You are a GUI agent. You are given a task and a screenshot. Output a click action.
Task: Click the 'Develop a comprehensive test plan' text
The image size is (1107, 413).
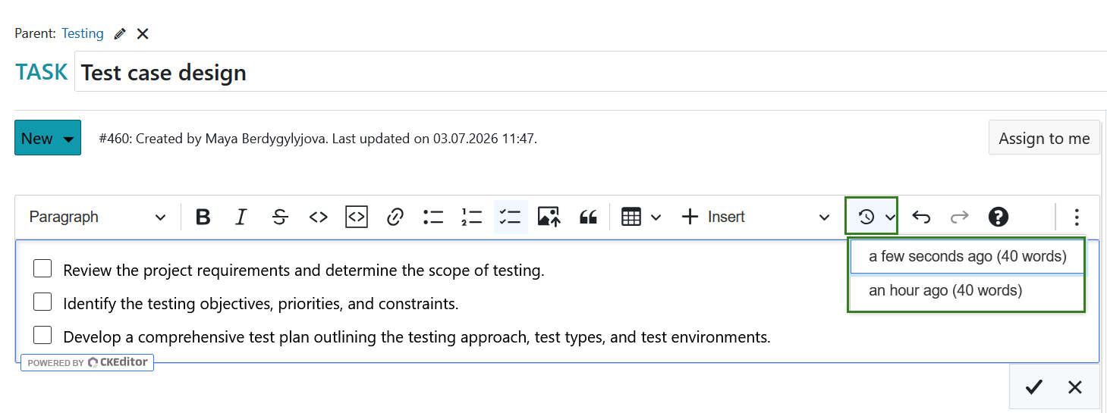[x=417, y=337]
